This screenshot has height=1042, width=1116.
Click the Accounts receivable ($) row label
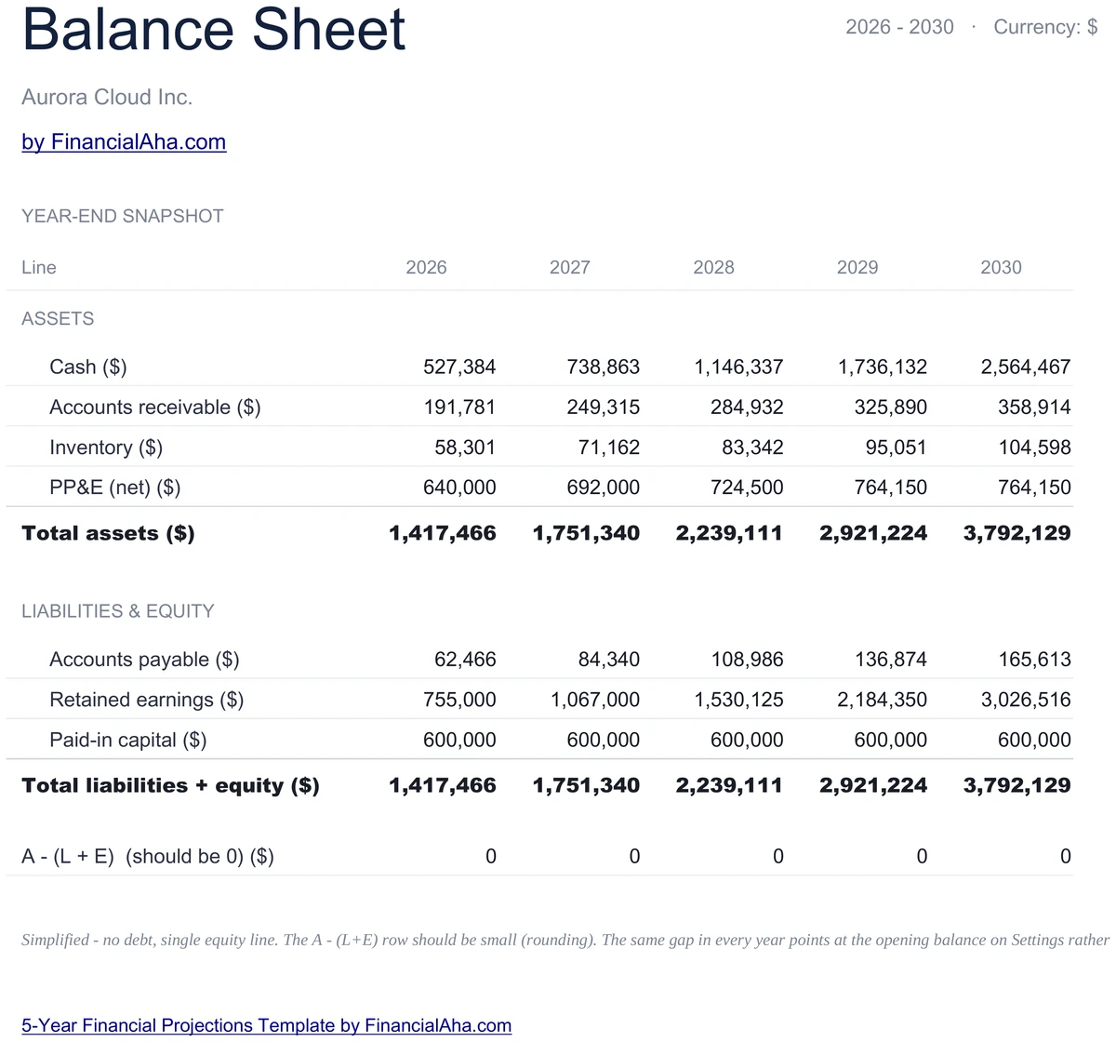click(x=155, y=407)
